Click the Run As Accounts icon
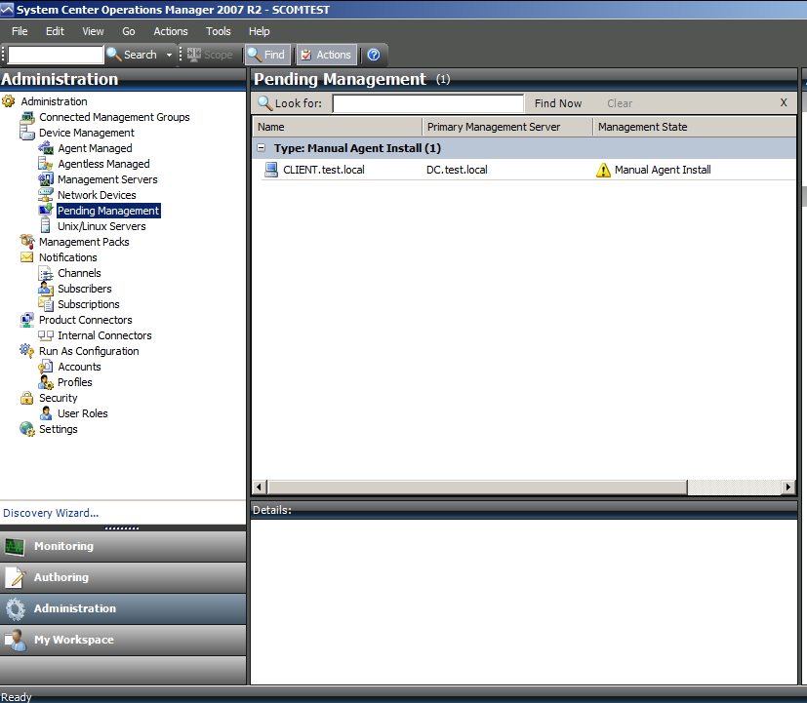Image resolution: width=807 pixels, height=703 pixels. tap(46, 367)
